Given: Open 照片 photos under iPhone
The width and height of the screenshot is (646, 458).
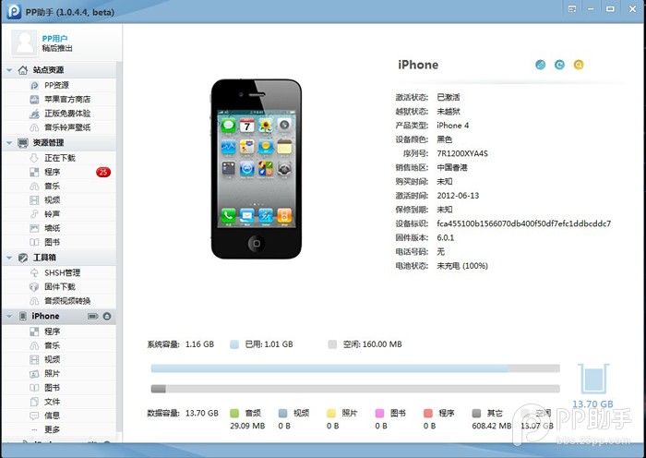Looking at the screenshot, I should (58, 373).
